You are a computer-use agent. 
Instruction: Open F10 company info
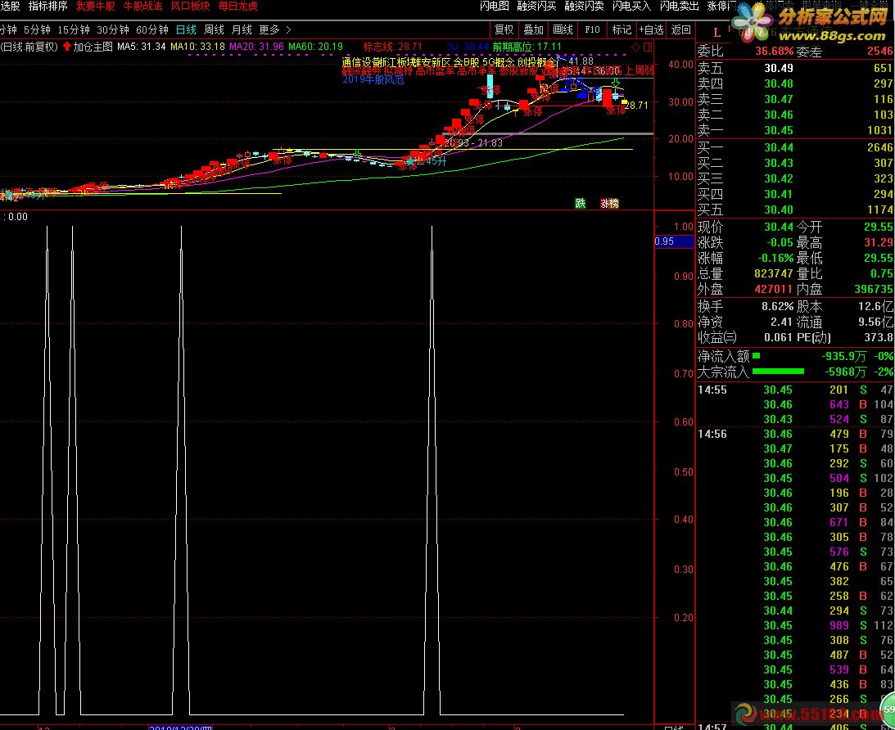pos(593,29)
